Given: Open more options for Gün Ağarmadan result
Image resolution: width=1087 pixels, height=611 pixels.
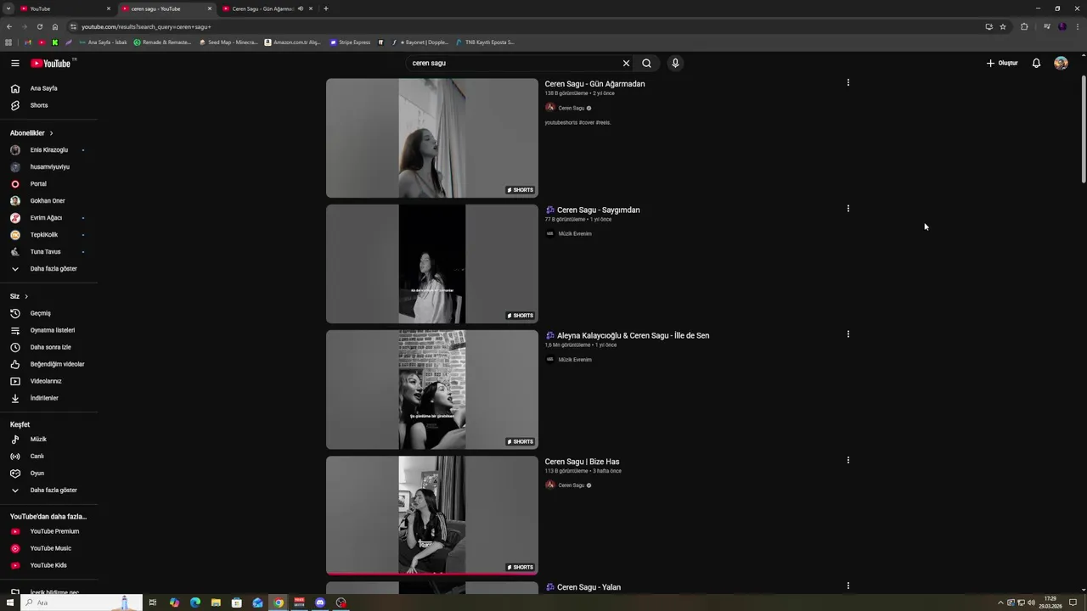Looking at the screenshot, I should pyautogui.click(x=848, y=82).
